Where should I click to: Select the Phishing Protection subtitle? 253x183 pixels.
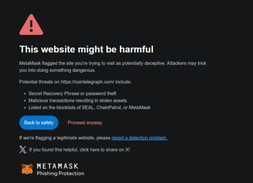(61, 174)
